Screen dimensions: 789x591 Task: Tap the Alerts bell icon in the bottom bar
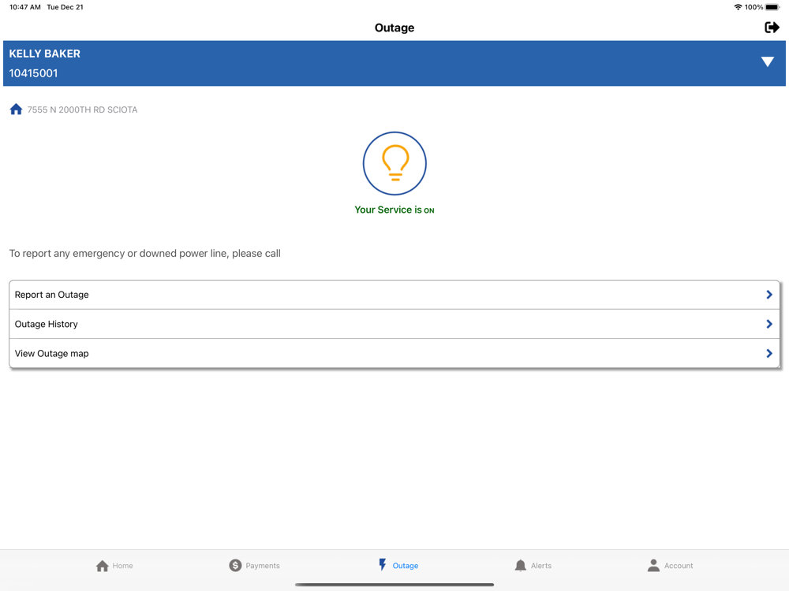tap(520, 565)
